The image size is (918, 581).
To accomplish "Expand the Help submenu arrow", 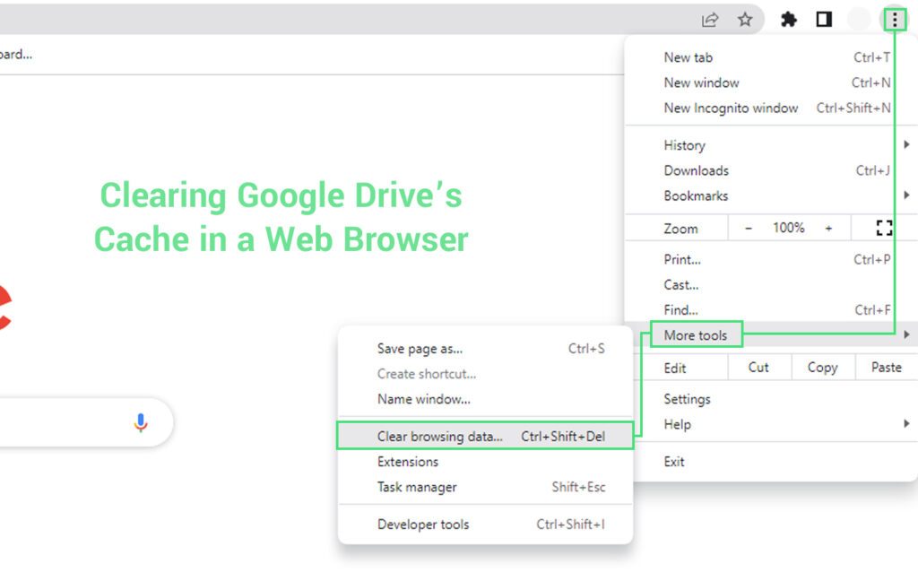I will point(906,423).
